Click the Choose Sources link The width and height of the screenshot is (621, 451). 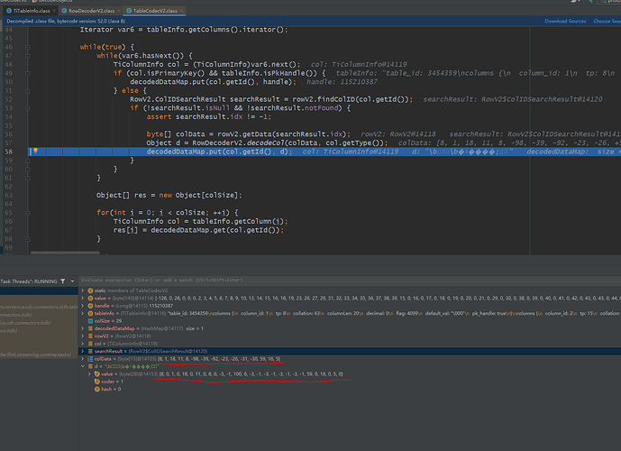pyautogui.click(x=606, y=21)
